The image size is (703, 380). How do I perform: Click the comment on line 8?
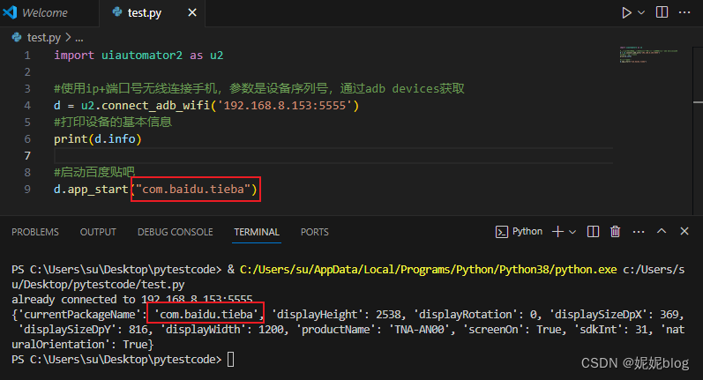(94, 172)
